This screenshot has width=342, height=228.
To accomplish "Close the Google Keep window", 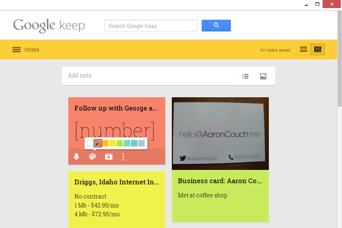I will (331, 4).
